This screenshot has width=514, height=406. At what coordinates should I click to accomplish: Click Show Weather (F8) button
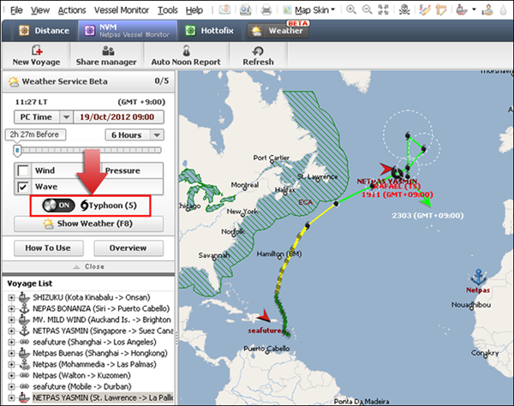[x=88, y=224]
